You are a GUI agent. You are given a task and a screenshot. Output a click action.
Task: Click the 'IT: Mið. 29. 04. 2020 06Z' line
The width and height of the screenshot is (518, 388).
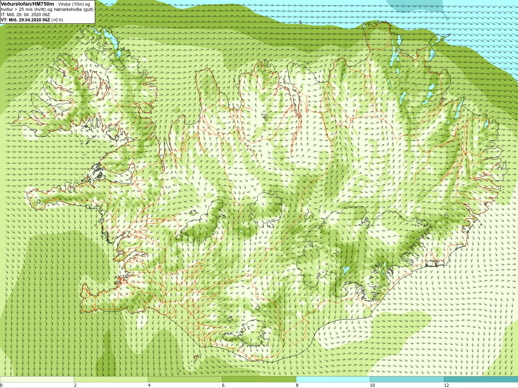point(25,15)
